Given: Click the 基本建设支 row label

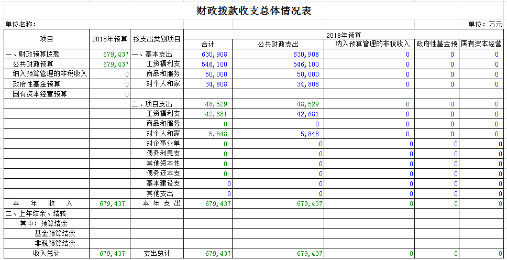Looking at the screenshot, I should (163, 183).
